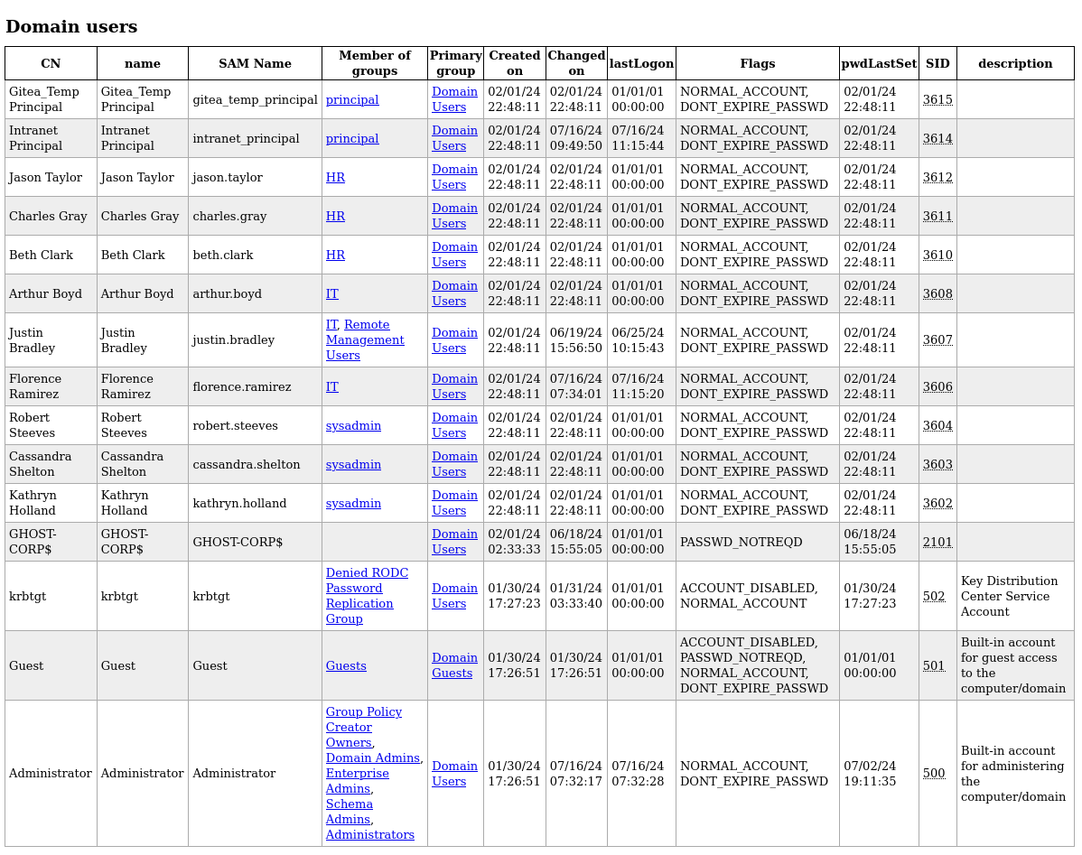Select the PASSWD_NOTREQD flag for GHOST-CORP$
This screenshot has width=1082, height=855.
point(741,542)
